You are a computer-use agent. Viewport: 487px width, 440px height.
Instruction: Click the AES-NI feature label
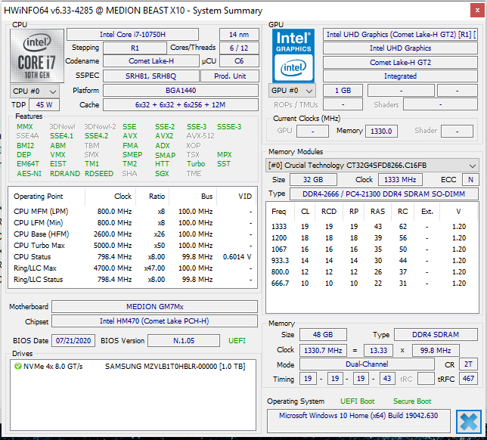pyautogui.click(x=29, y=174)
